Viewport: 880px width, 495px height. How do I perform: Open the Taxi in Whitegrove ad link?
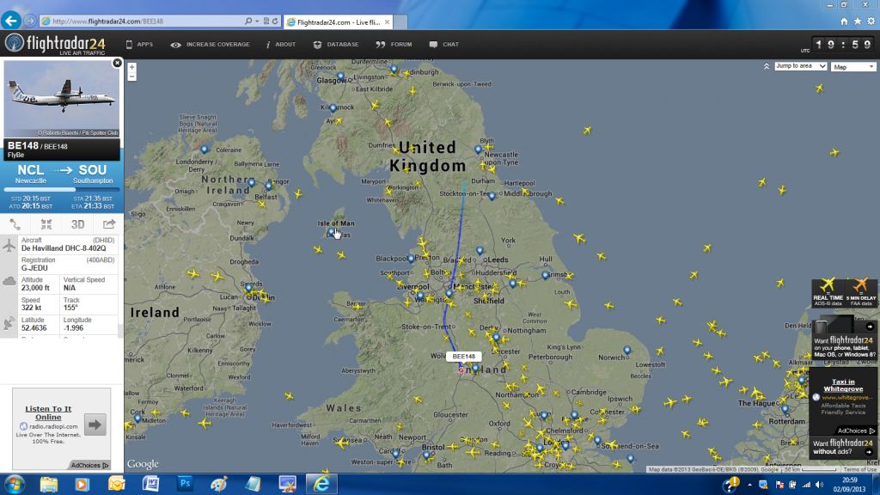[843, 385]
